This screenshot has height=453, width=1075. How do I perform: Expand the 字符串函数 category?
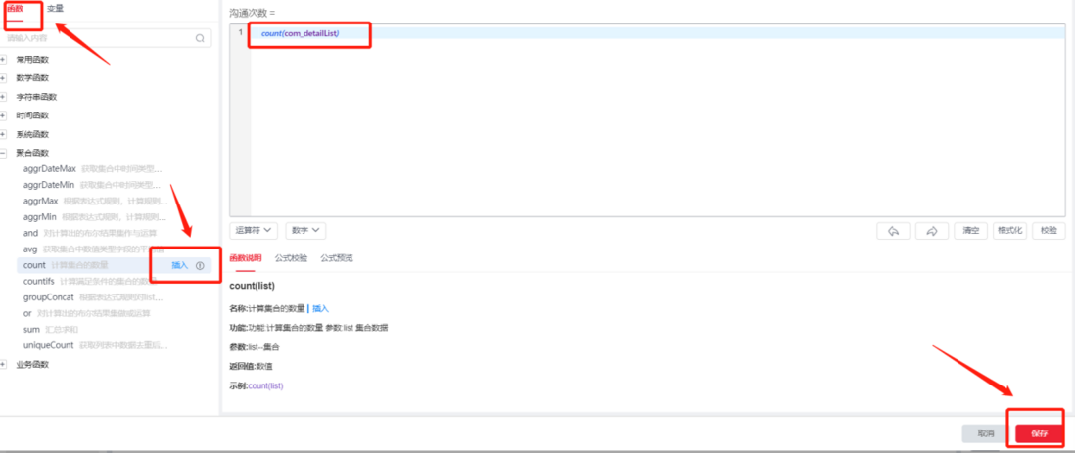click(4, 97)
